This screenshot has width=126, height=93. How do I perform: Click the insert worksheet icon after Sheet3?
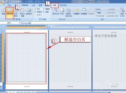[x=33, y=92]
